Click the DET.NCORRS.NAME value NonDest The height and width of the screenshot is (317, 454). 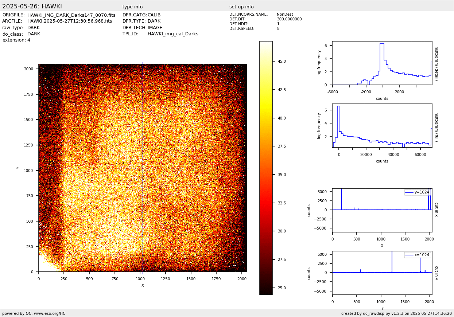point(285,15)
